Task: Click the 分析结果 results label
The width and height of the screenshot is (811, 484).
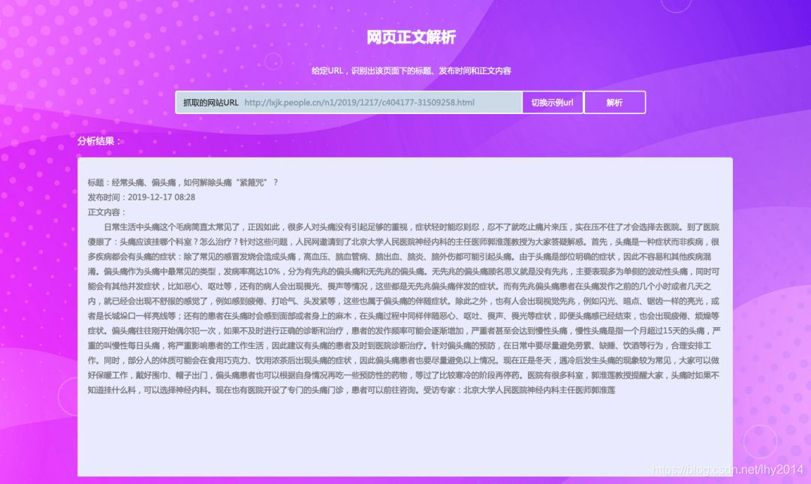Action: click(x=92, y=139)
